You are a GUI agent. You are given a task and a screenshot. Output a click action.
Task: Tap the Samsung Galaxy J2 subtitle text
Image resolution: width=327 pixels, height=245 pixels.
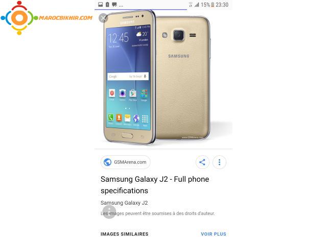pos(124,203)
